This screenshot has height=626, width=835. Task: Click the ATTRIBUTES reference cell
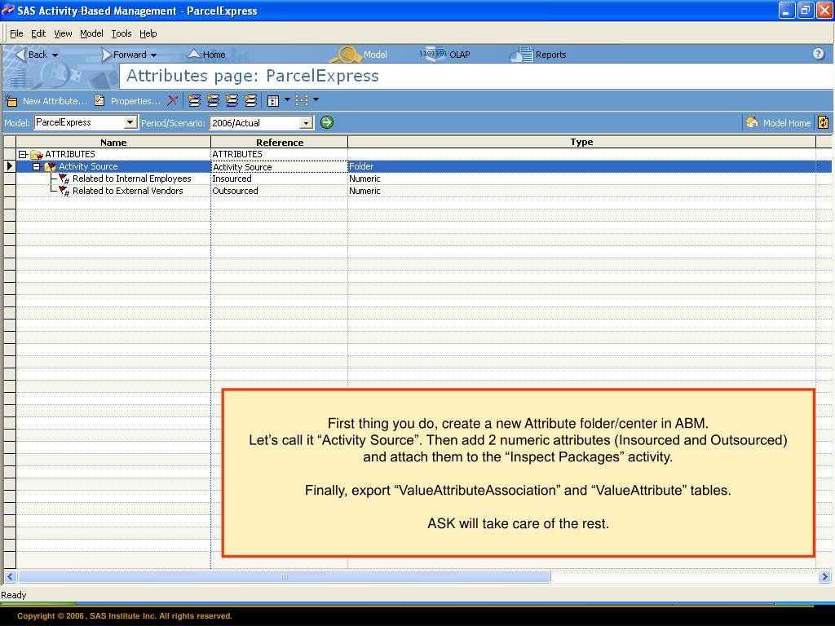[279, 154]
